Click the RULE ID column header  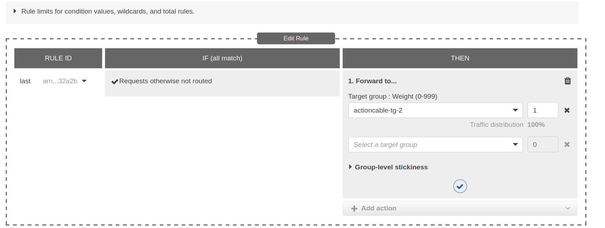pos(58,58)
